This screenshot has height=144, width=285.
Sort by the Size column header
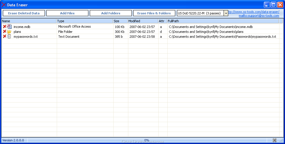click(x=120, y=21)
